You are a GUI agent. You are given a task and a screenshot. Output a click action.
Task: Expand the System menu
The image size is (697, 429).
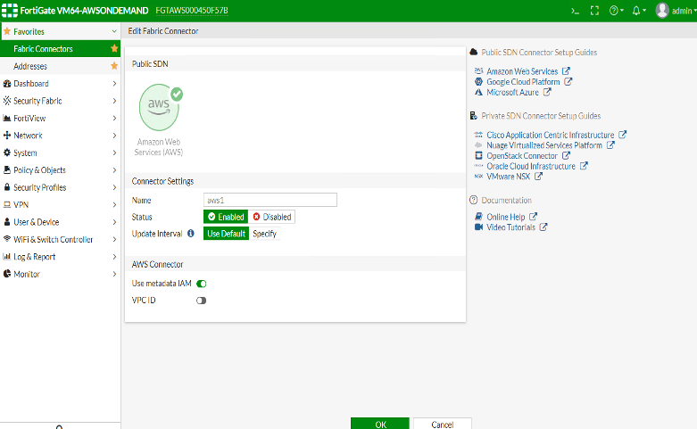(x=60, y=153)
